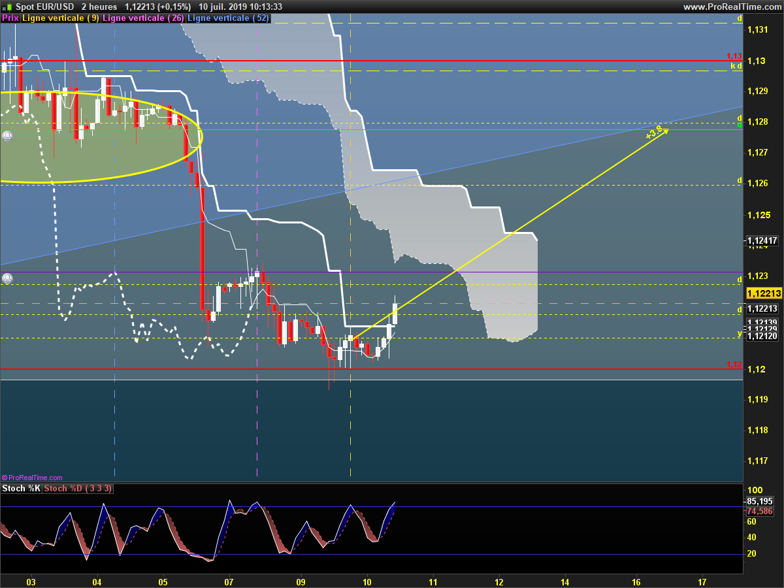Click the 14 date axis label
The image size is (784, 588).
(x=564, y=581)
